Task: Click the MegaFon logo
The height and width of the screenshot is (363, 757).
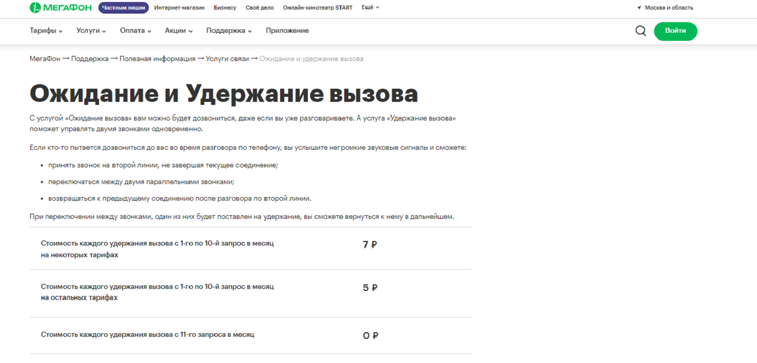Action: click(61, 8)
